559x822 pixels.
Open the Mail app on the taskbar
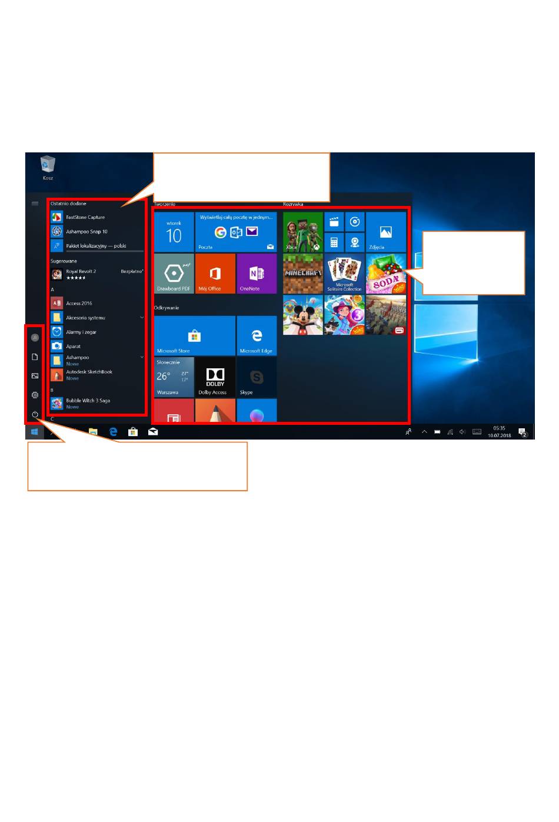coord(153,432)
